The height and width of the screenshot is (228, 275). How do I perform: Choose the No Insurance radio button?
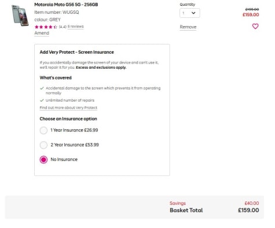[x=43, y=159]
